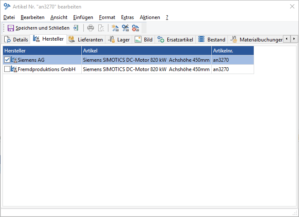Screen dimensions: 299x217
Task: Click the printer icon
Action: (x=91, y=28)
